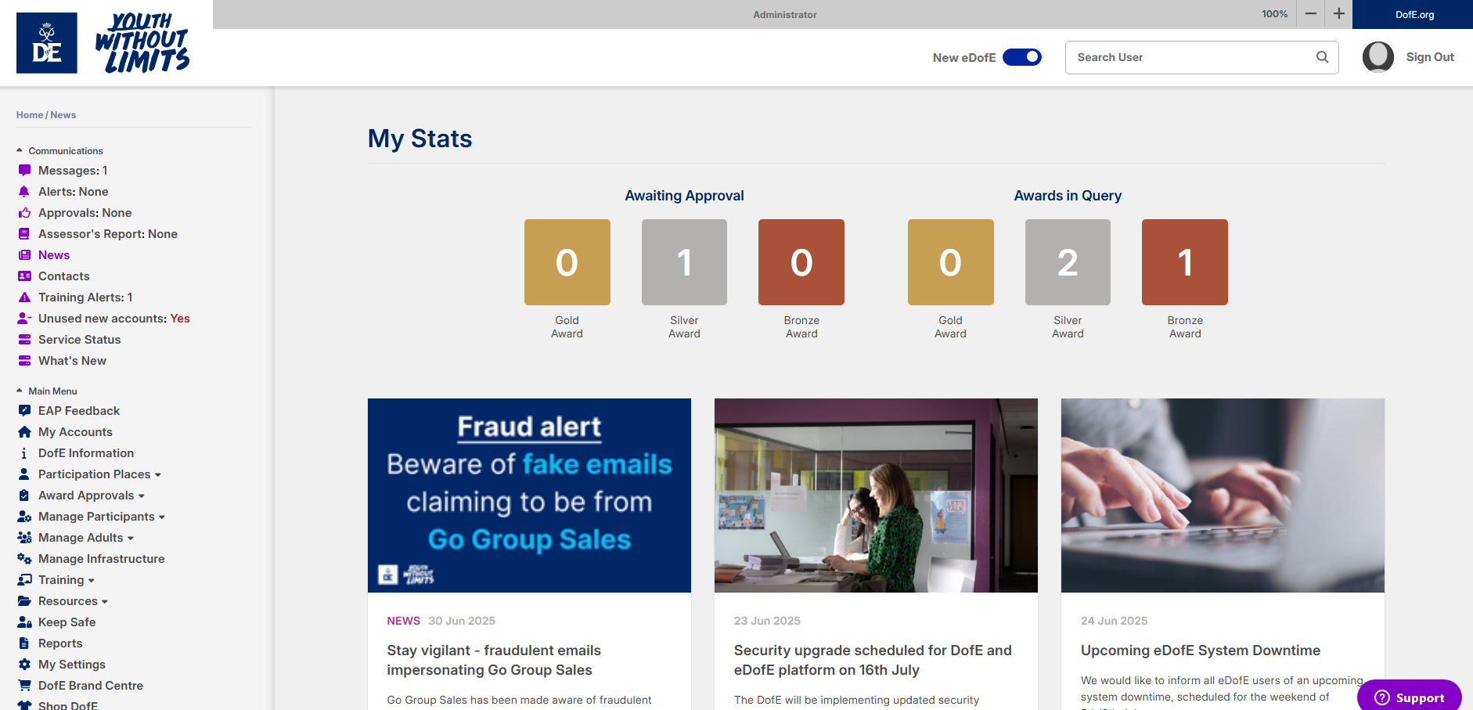Click the Assessor's Report icon
1473x710 pixels.
click(24, 234)
